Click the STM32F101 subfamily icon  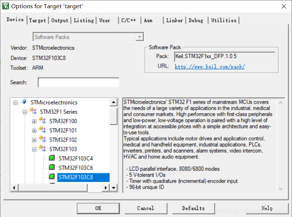tap(43, 130)
